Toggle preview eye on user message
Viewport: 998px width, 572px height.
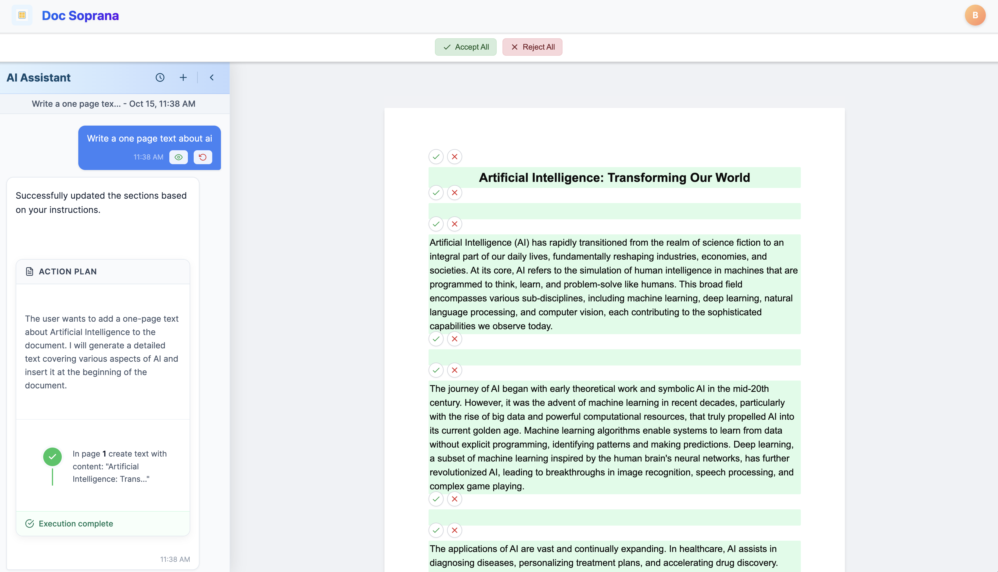tap(179, 157)
